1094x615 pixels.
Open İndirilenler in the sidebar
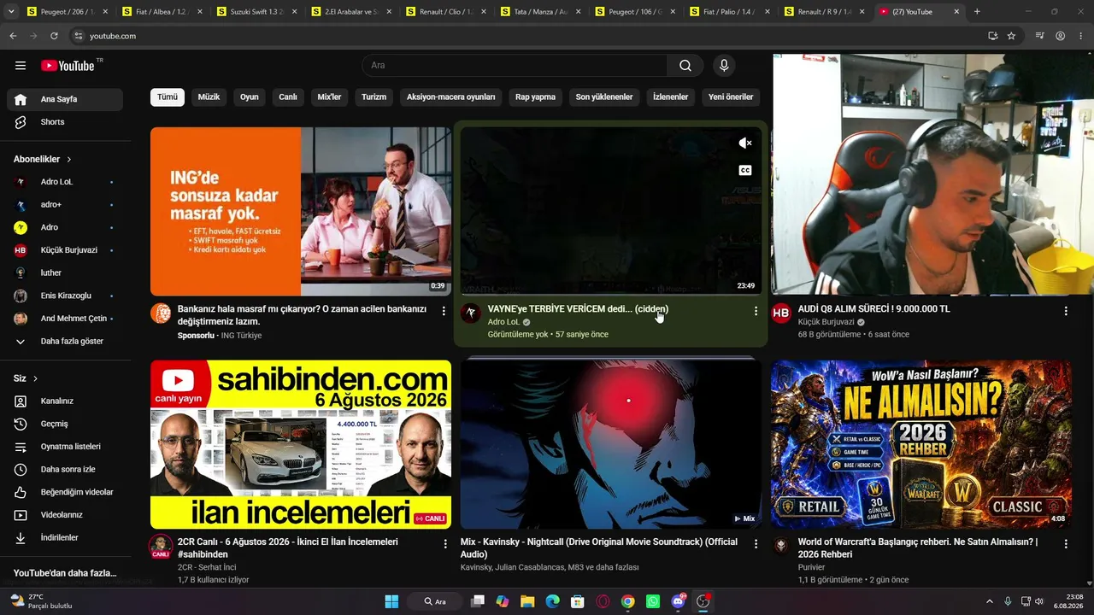(x=65, y=538)
